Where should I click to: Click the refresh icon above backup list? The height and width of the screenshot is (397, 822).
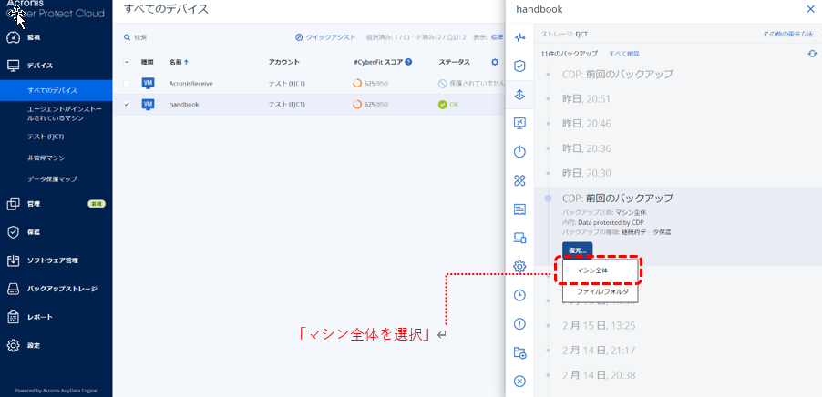pos(812,54)
